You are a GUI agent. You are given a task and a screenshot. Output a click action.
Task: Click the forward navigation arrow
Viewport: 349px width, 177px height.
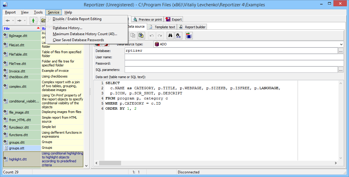(x=19, y=20)
